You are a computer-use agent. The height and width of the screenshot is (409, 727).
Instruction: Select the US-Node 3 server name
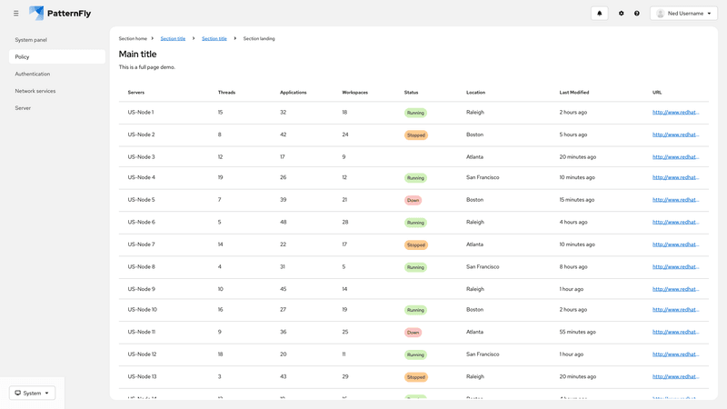tap(142, 156)
